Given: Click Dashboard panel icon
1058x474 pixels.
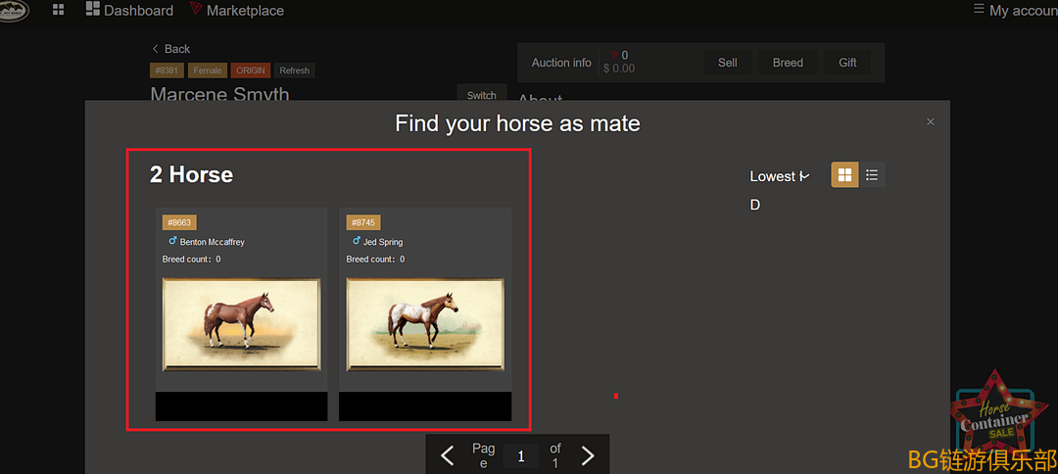Looking at the screenshot, I should click(92, 10).
